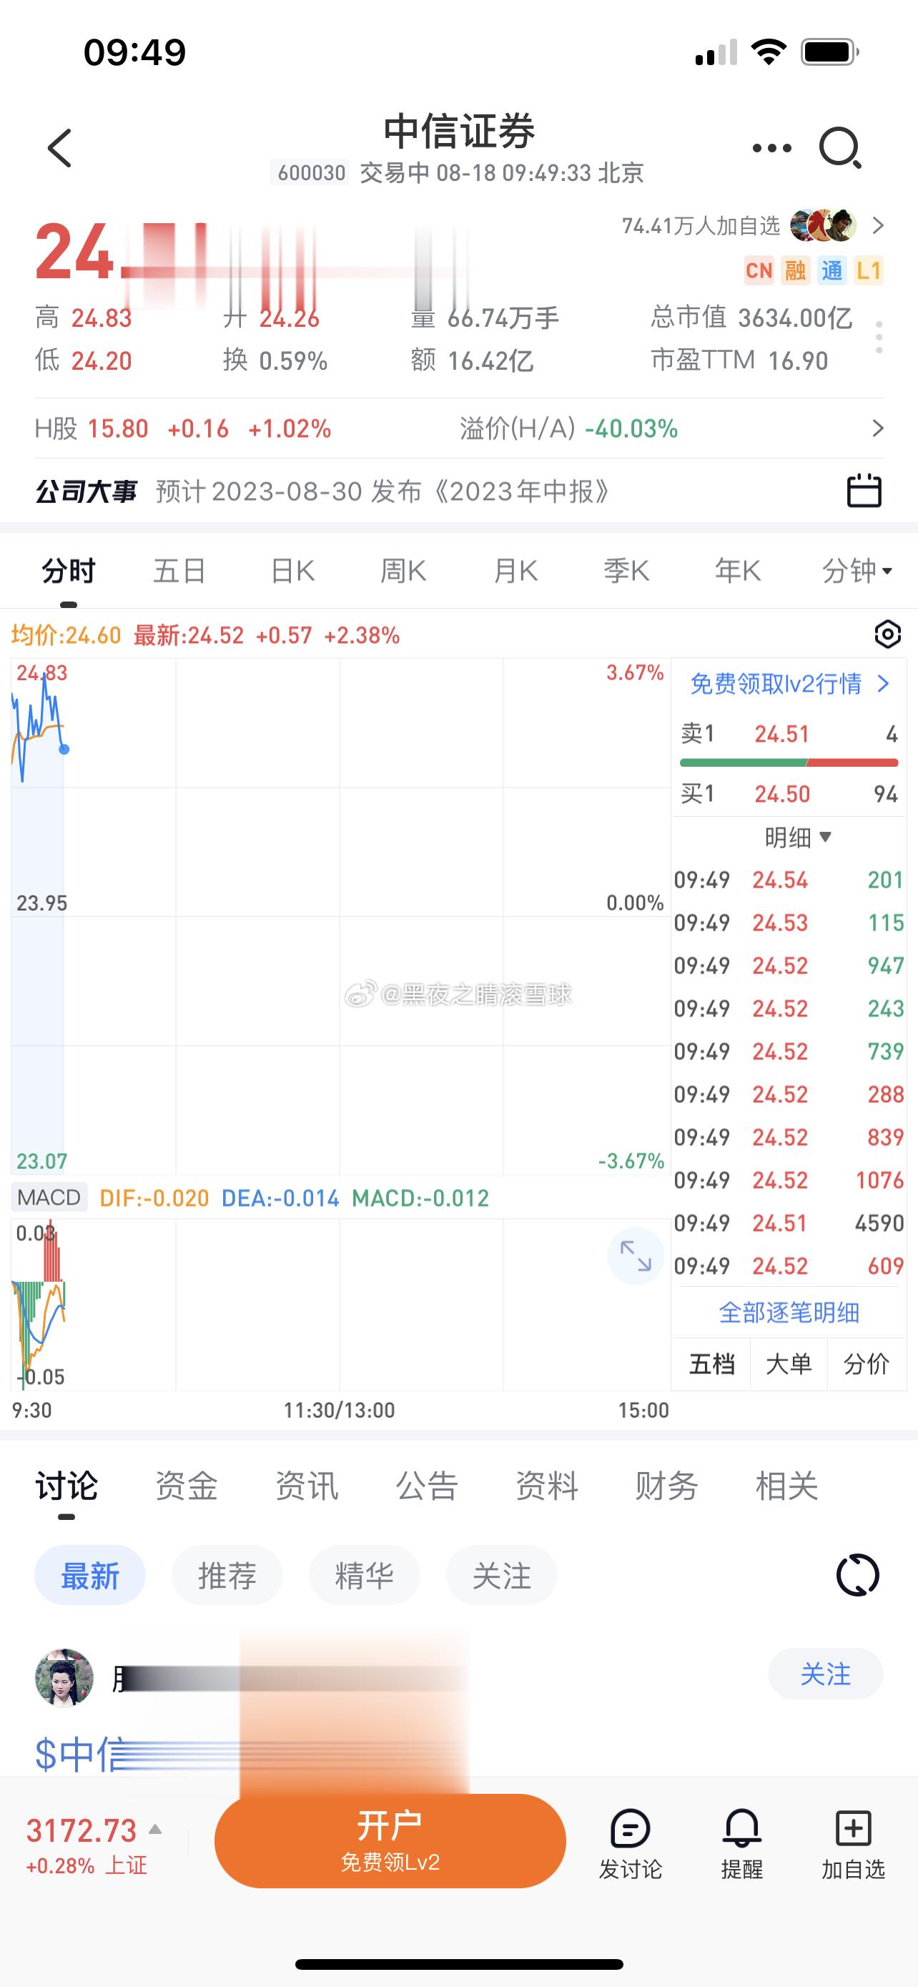The width and height of the screenshot is (918, 1987).
Task: Tap the L1 quote level badge
Action: tap(869, 271)
